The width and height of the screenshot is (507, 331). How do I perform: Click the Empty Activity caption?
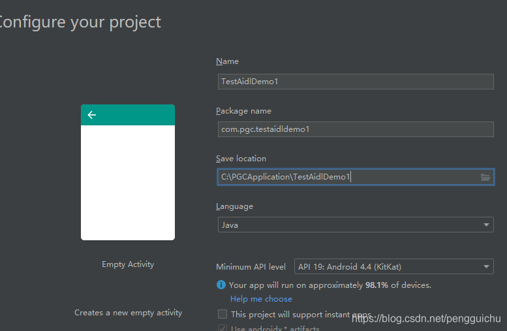(x=128, y=264)
